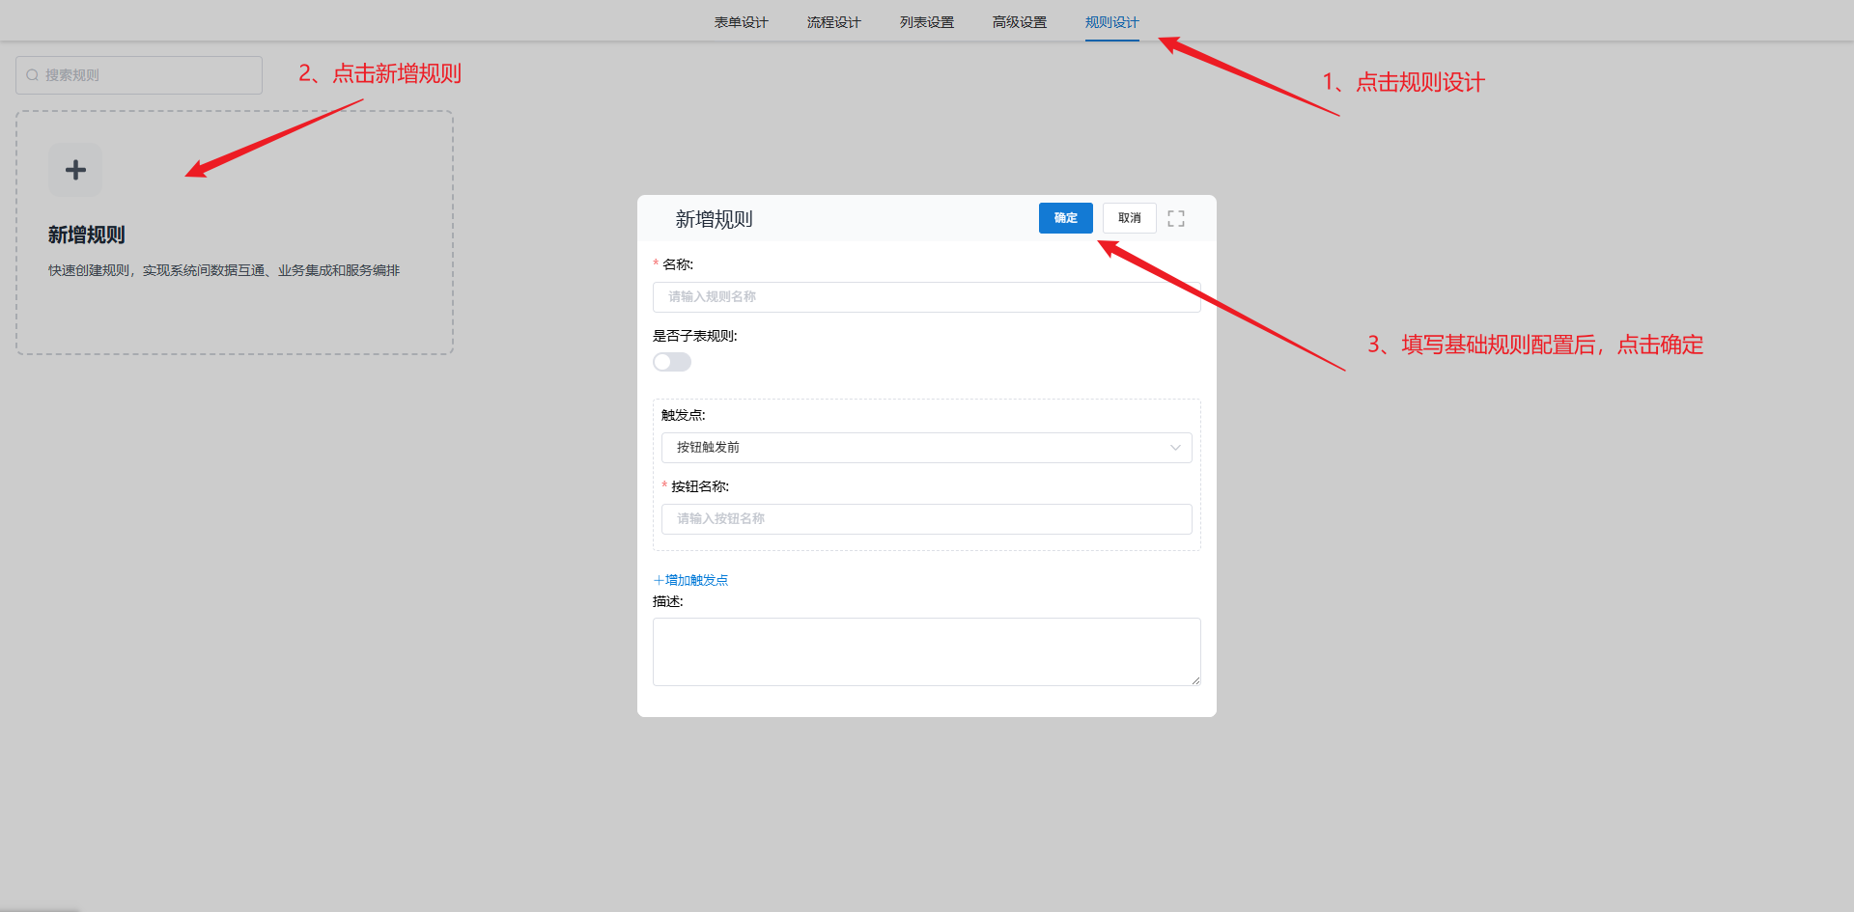Toggle the 是否子表规则 switch
Image resolution: width=1854 pixels, height=912 pixels.
click(672, 362)
